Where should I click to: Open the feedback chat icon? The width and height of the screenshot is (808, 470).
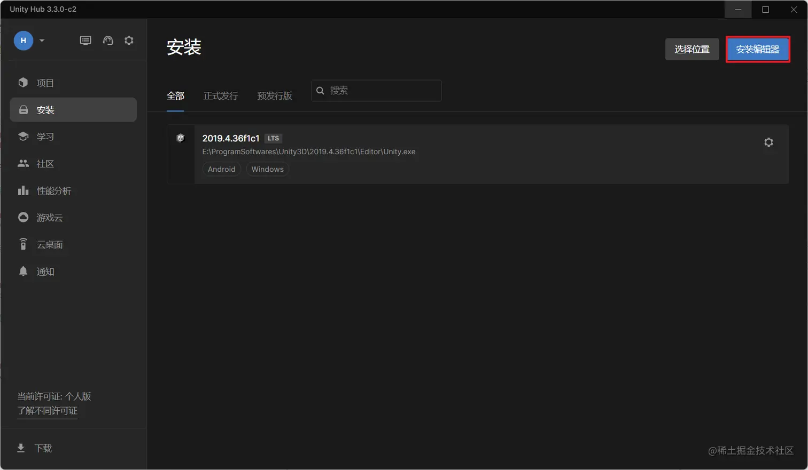(x=86, y=40)
